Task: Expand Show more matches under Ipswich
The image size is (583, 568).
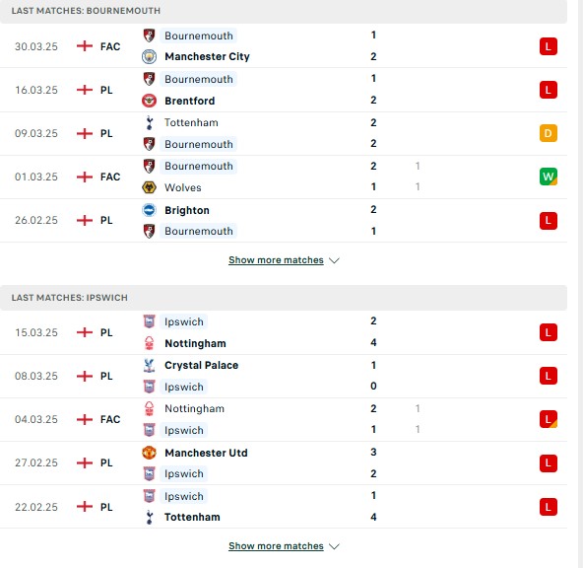Action: click(x=276, y=545)
